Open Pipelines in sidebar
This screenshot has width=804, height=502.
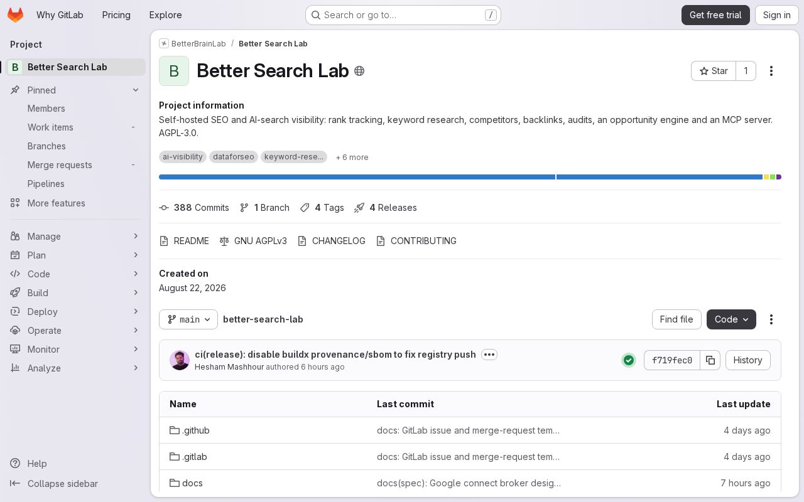coord(75,184)
